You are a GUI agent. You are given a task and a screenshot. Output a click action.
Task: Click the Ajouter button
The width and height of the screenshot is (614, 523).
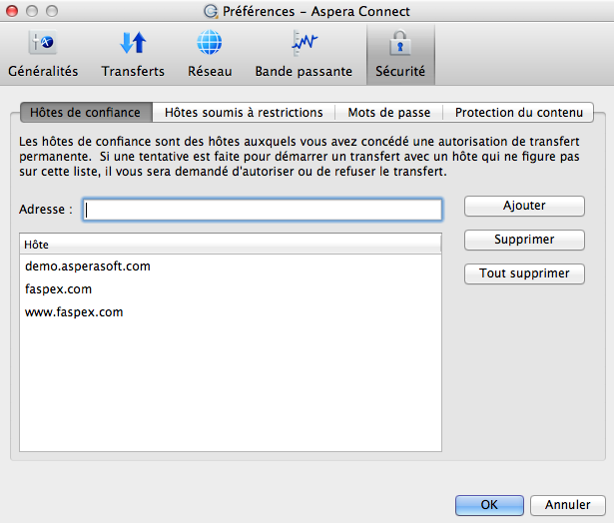point(524,206)
